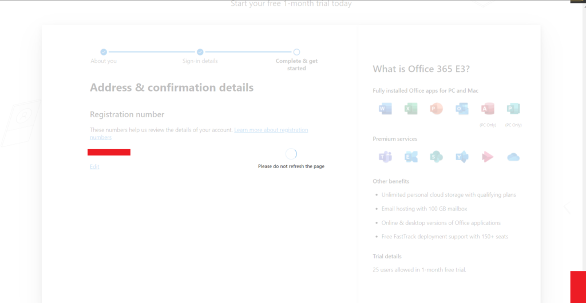586x303 pixels.
Task: Click the PowerPoint app icon
Action: point(436,109)
